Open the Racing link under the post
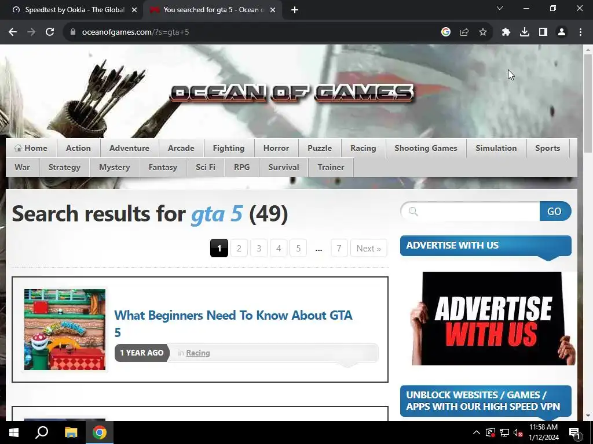This screenshot has height=444, width=593. coord(198,353)
